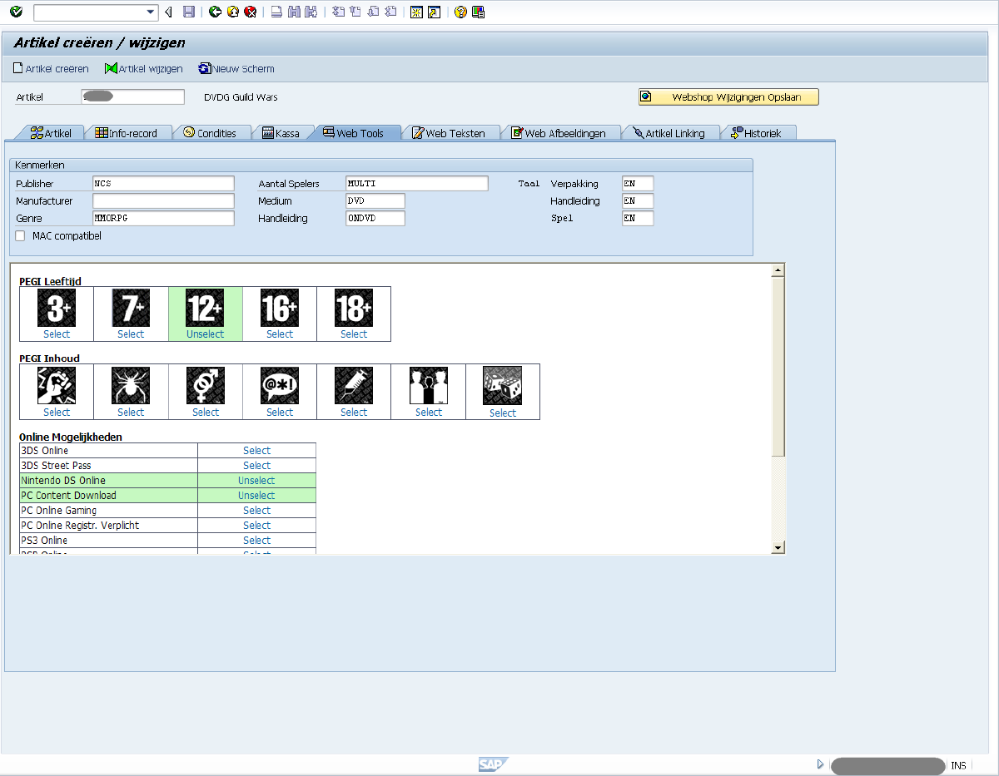The height and width of the screenshot is (776, 999).
Task: Open the command field dropdown arrow
Action: tap(151, 12)
